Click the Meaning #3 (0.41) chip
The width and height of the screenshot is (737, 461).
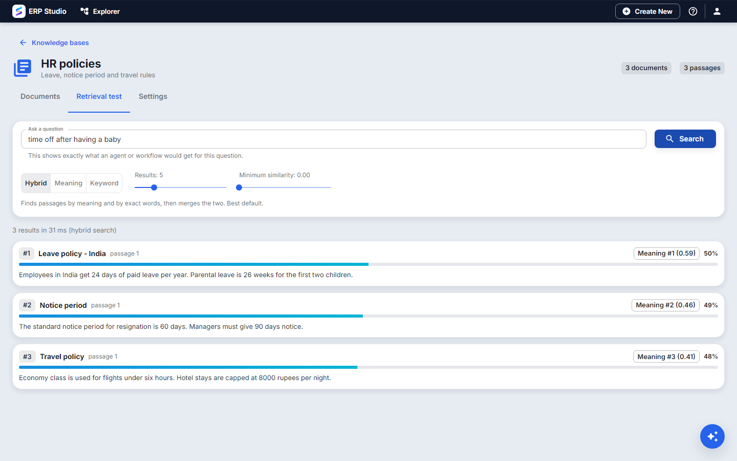pos(666,357)
